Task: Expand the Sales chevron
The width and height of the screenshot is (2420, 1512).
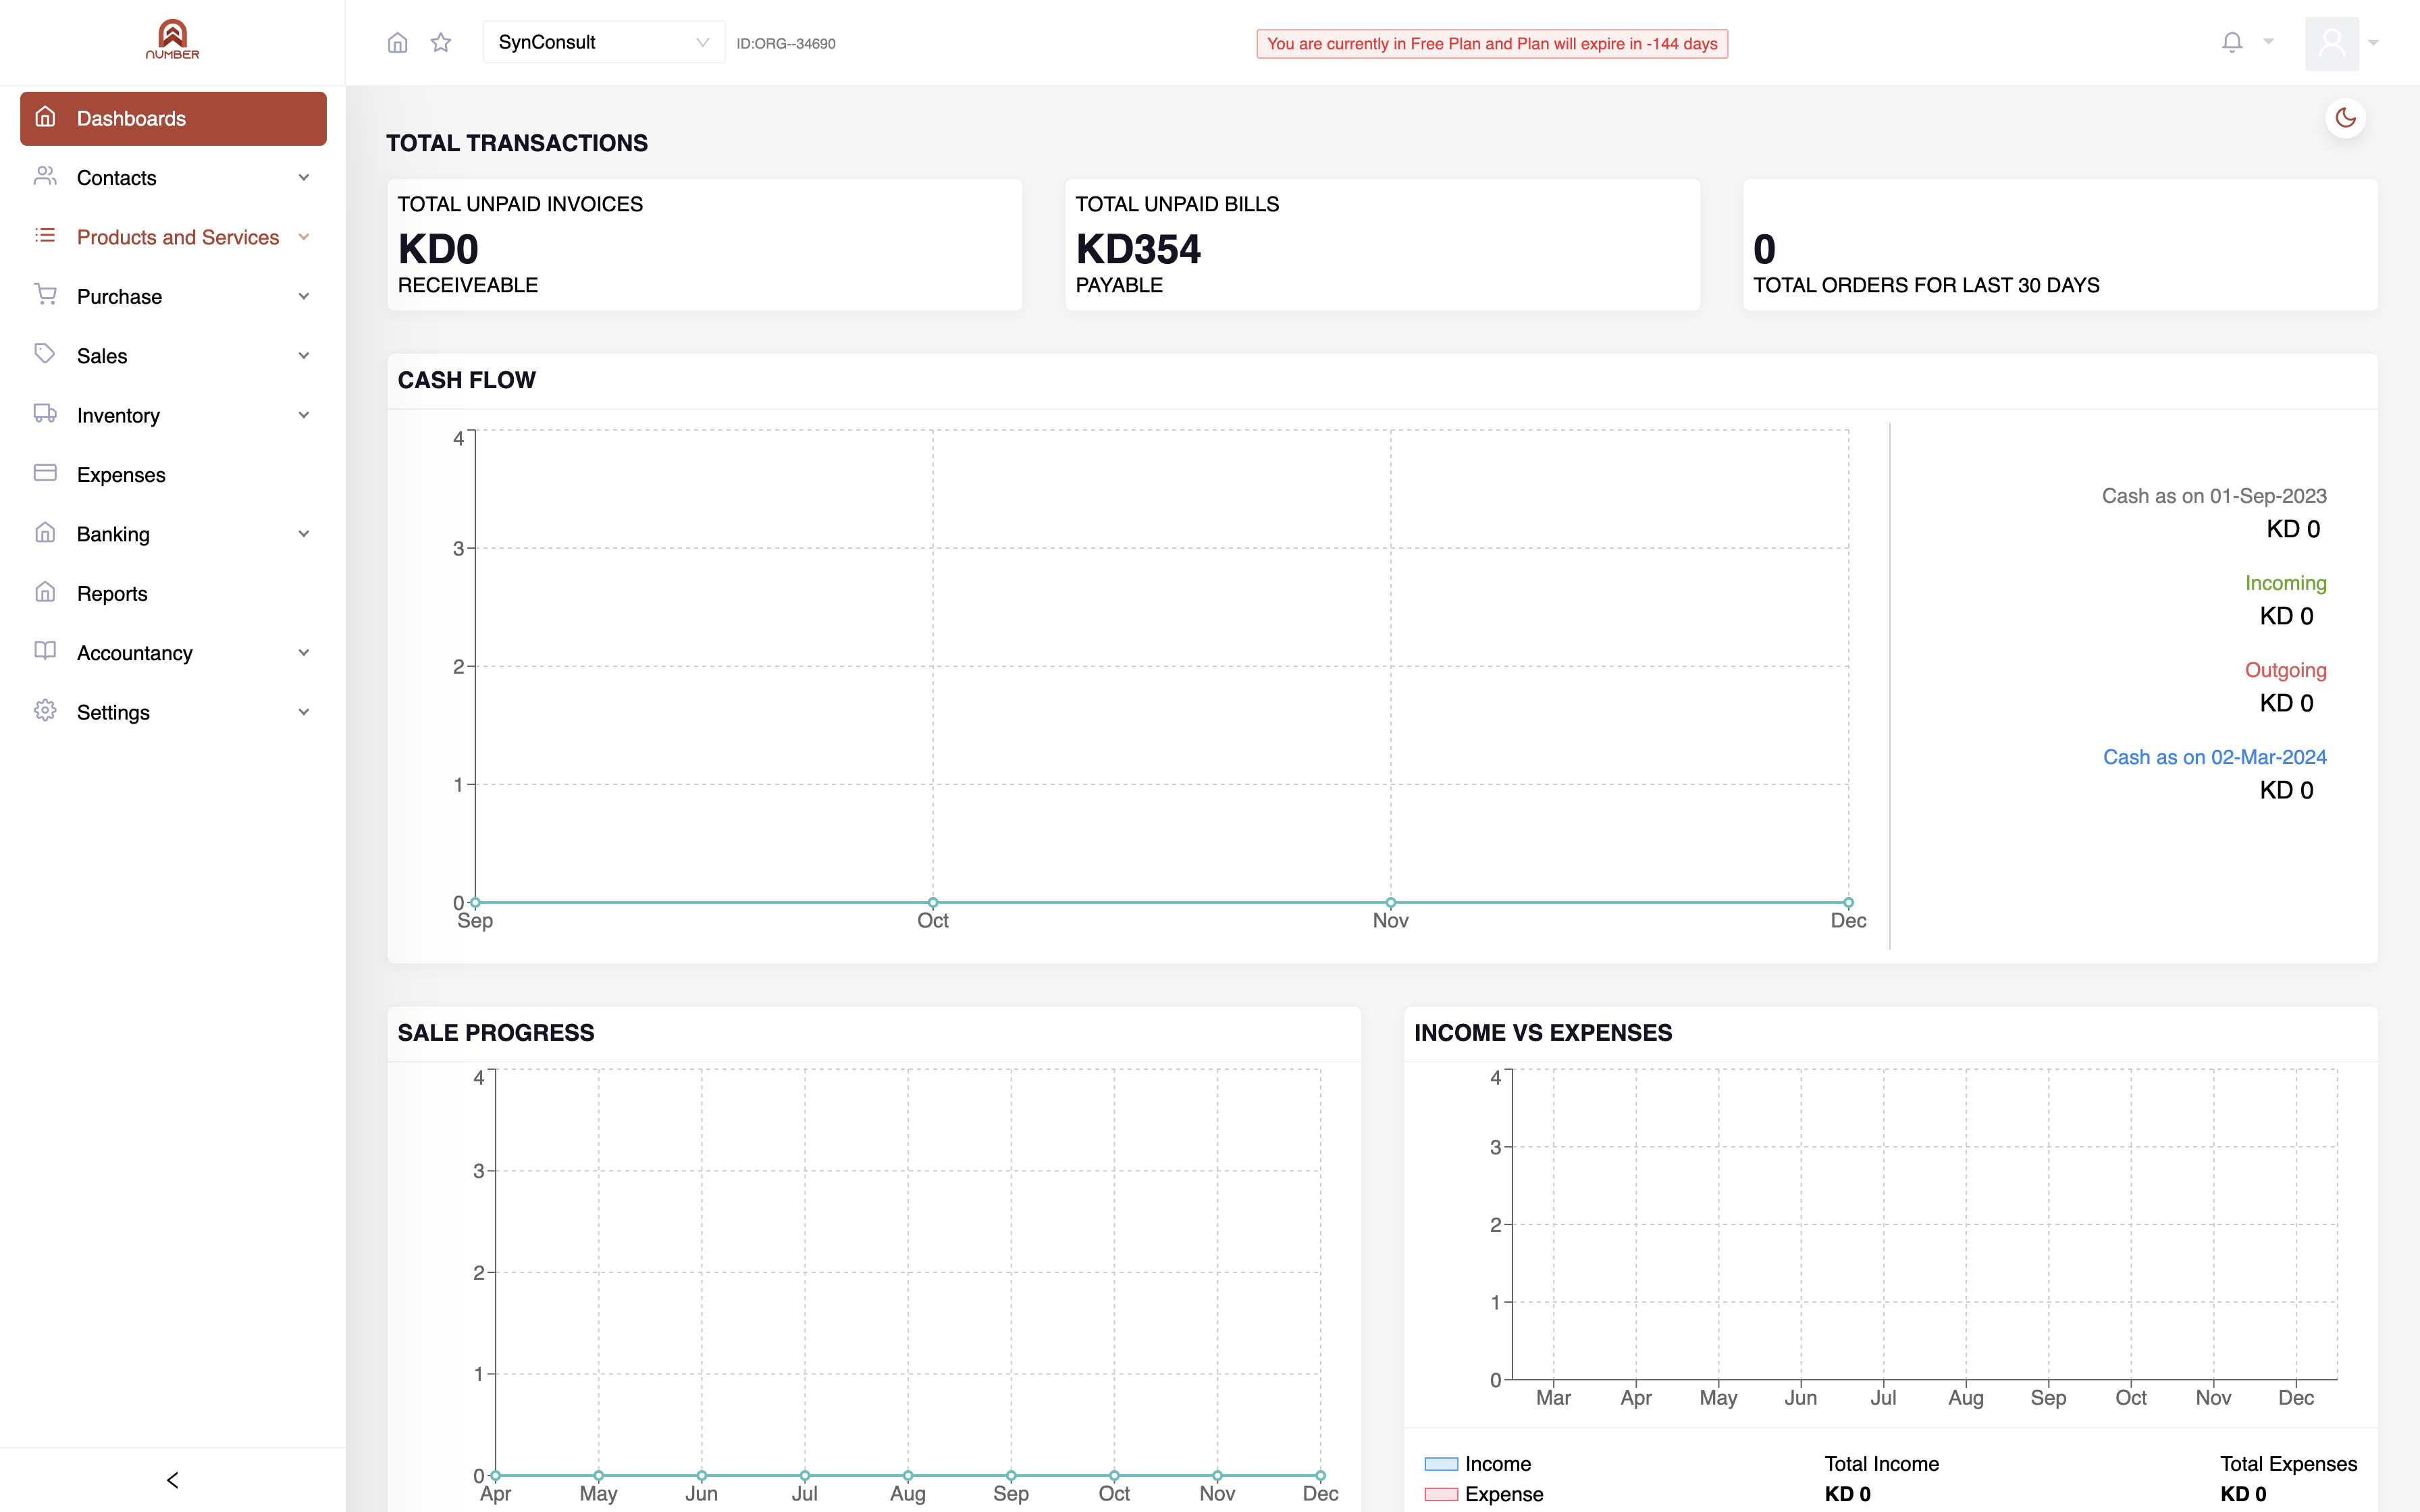Action: pyautogui.click(x=304, y=355)
